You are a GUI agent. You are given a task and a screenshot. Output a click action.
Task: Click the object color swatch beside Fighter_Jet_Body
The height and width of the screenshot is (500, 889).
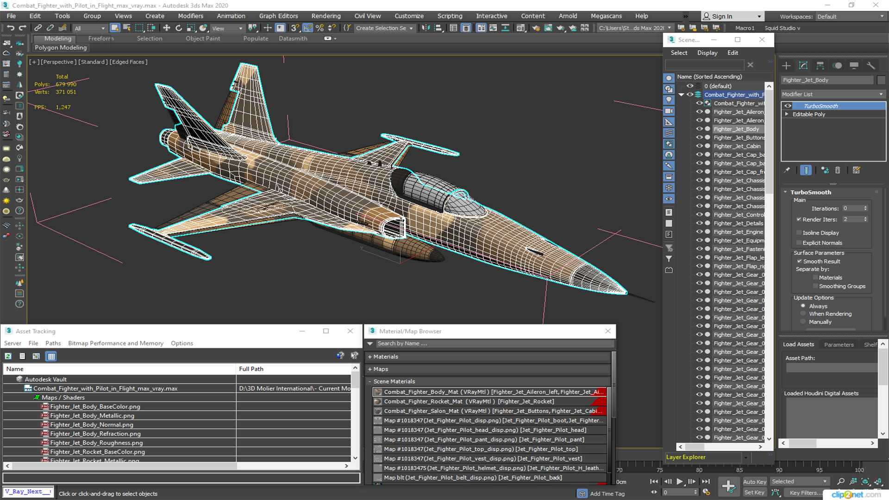coord(881,80)
